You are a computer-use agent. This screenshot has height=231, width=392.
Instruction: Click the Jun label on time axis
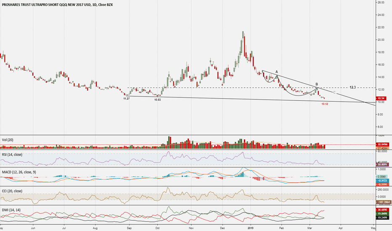point(33,228)
